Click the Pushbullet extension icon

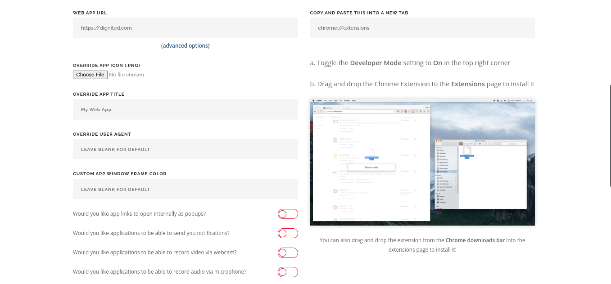tap(335, 208)
